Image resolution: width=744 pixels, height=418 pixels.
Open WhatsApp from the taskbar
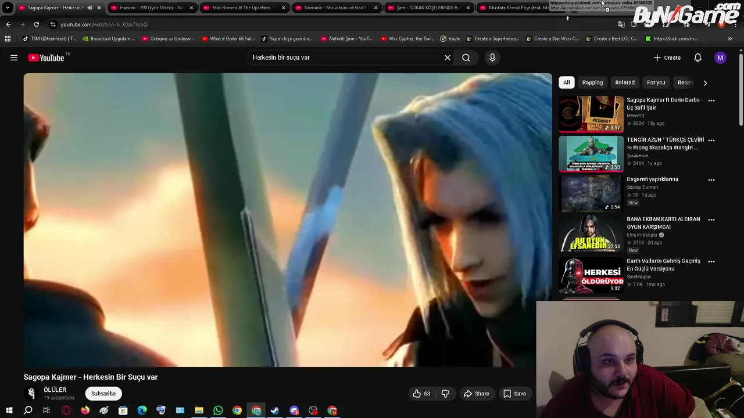(218, 411)
